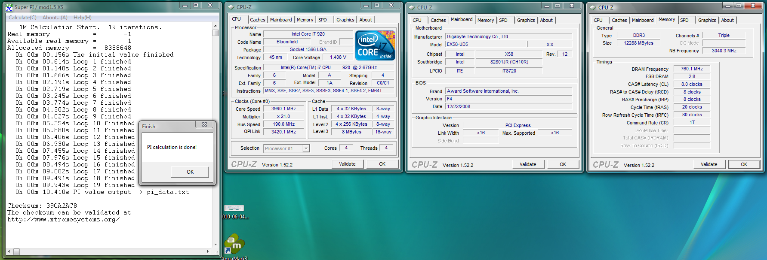Click the Super PI title bar icon

(x=9, y=7)
